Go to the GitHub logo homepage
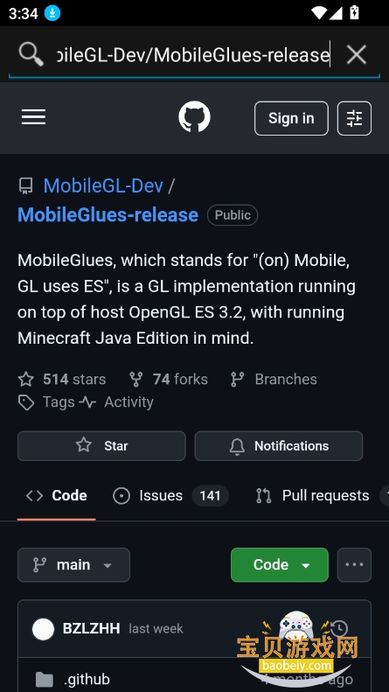The image size is (389, 692). (194, 117)
